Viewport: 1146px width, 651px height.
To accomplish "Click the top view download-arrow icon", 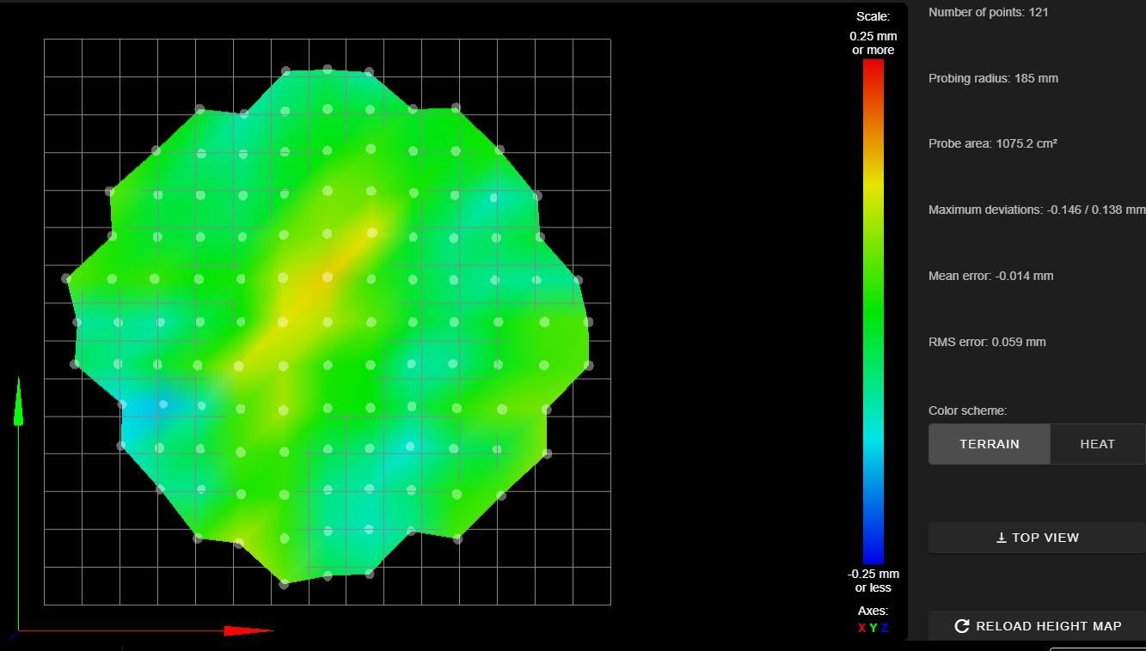I will [1001, 538].
